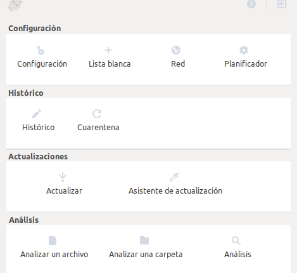
Task: Open the Cuarentena refresh-arrow icon
Action: [x=97, y=114]
